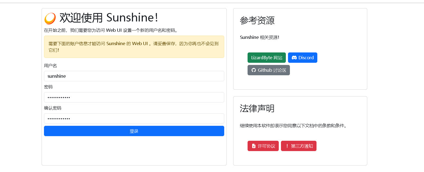Click the document icon on 许可协议

tap(254, 146)
